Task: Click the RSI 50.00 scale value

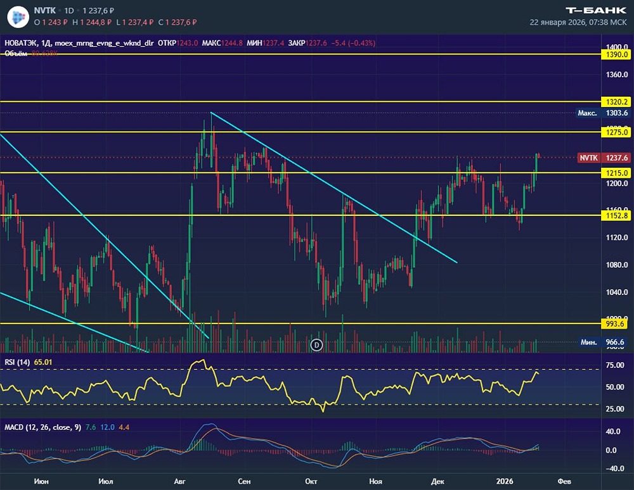Action: (614, 387)
